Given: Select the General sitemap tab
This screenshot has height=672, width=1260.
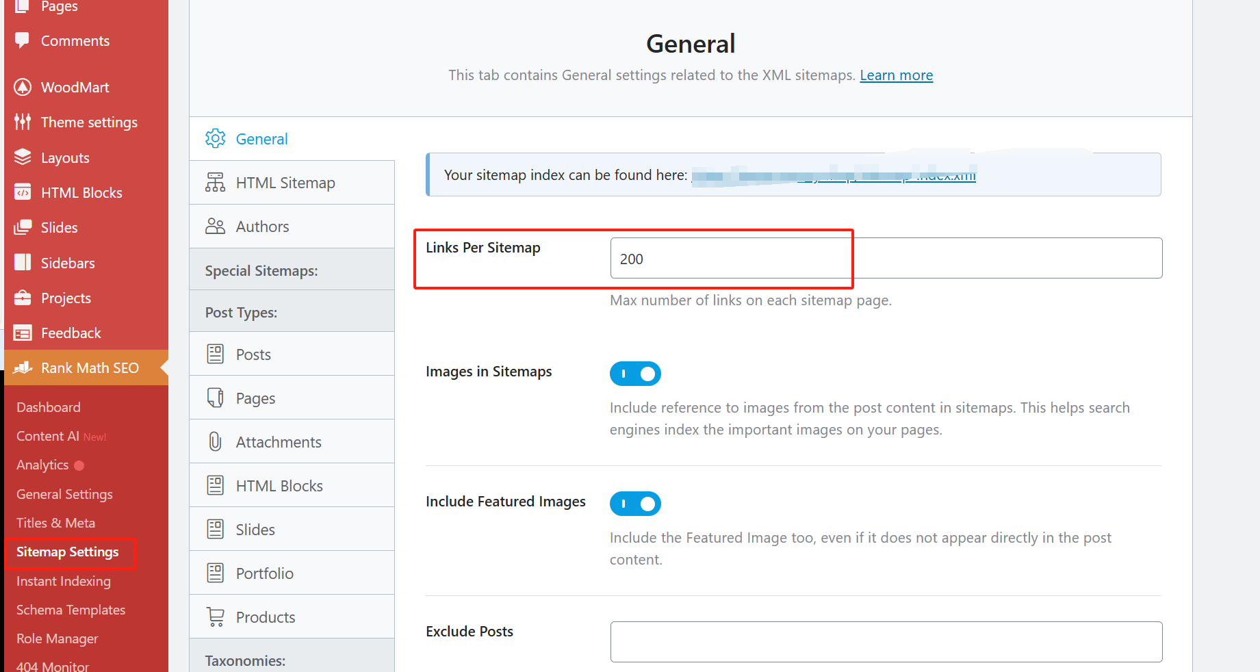Looking at the screenshot, I should click(x=261, y=139).
